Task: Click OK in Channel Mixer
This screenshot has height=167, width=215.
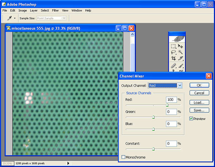Action: click(x=199, y=85)
